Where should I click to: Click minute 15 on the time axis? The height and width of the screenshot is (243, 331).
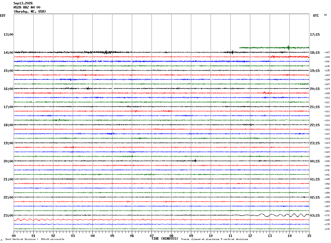309,236
